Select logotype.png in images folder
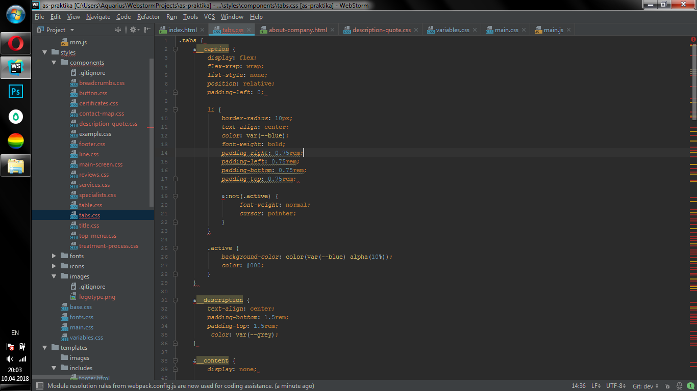Image resolution: width=697 pixels, height=391 pixels. [x=97, y=297]
